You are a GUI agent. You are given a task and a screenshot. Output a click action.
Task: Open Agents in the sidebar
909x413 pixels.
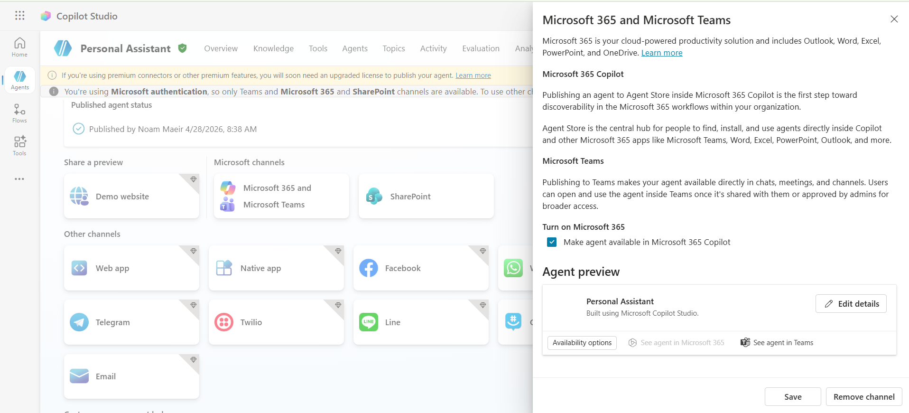19,80
